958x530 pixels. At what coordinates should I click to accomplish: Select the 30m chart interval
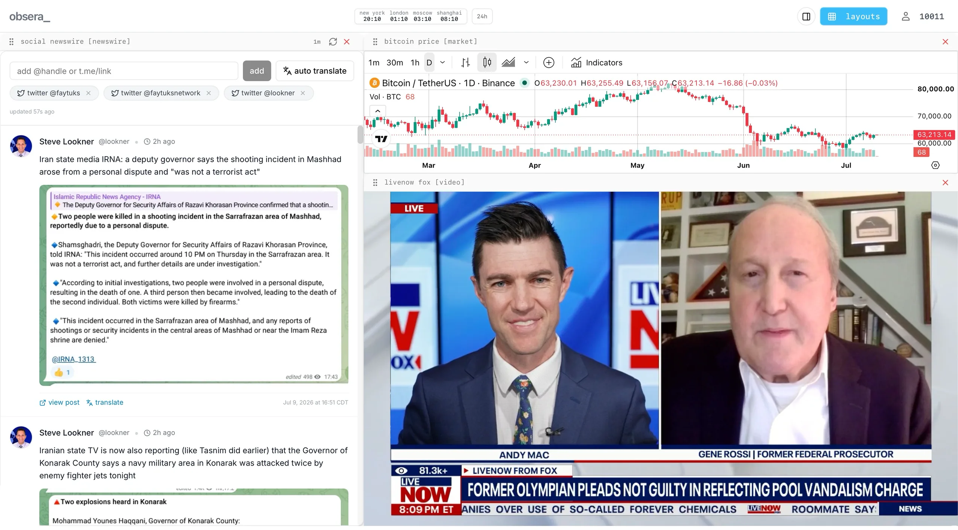[x=394, y=63]
